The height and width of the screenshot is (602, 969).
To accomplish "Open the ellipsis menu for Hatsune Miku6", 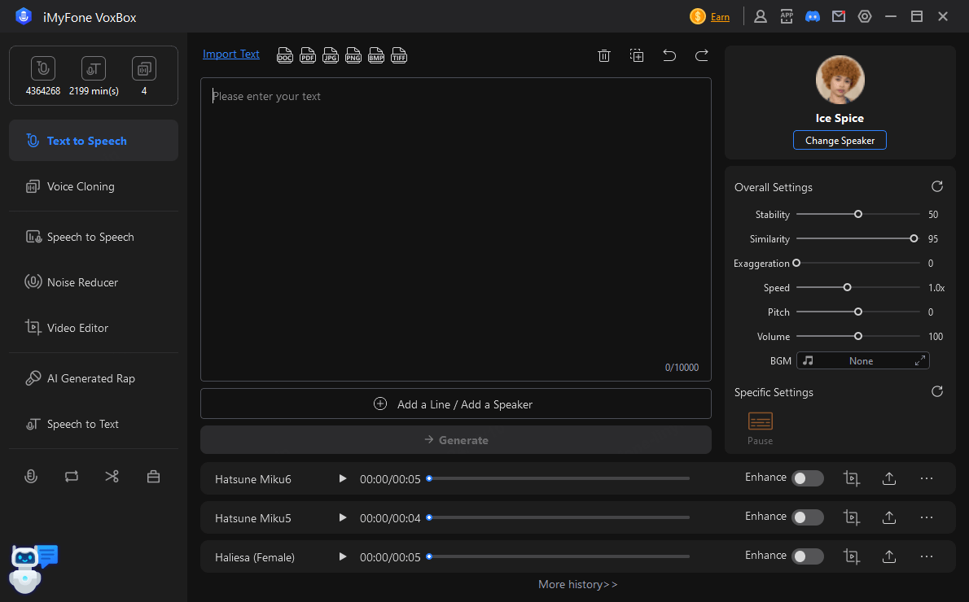I will [x=927, y=478].
